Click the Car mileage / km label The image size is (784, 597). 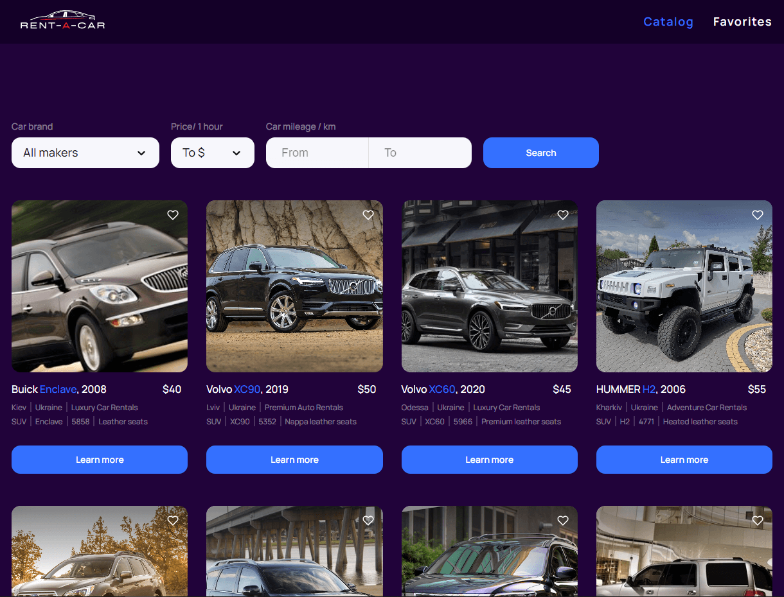(x=301, y=126)
